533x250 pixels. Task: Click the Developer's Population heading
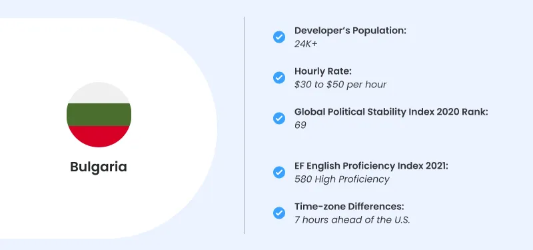coord(350,31)
